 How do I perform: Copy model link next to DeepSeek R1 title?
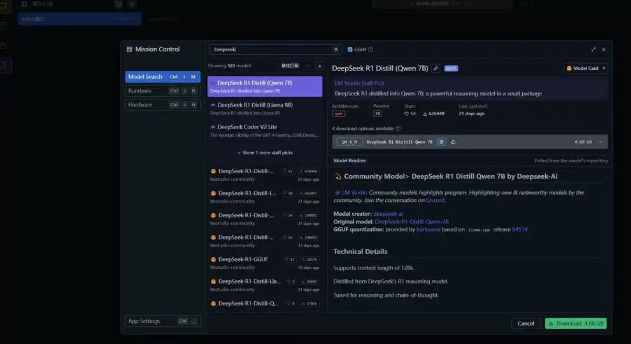pos(435,68)
